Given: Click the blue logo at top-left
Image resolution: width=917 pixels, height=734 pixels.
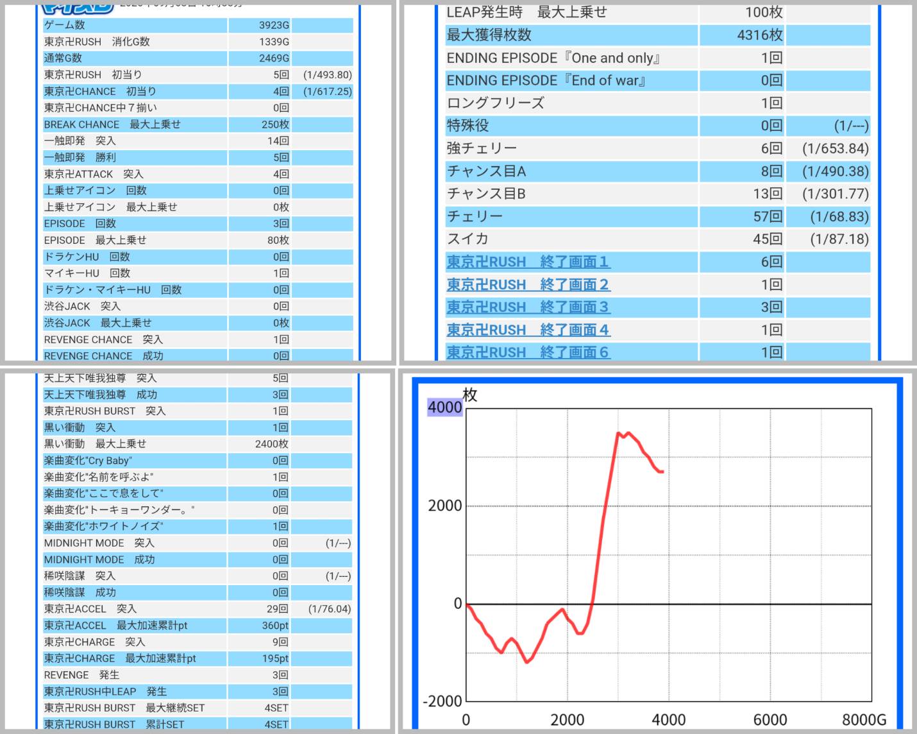Looking at the screenshot, I should (x=77, y=8).
